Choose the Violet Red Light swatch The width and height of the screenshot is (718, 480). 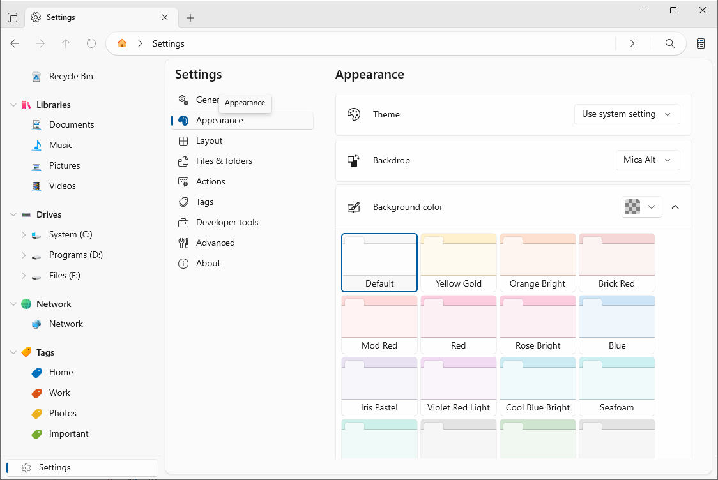coord(459,386)
